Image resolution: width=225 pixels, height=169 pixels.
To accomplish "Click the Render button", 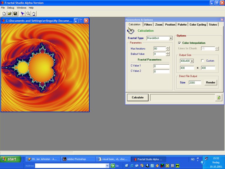I will 211,82.
